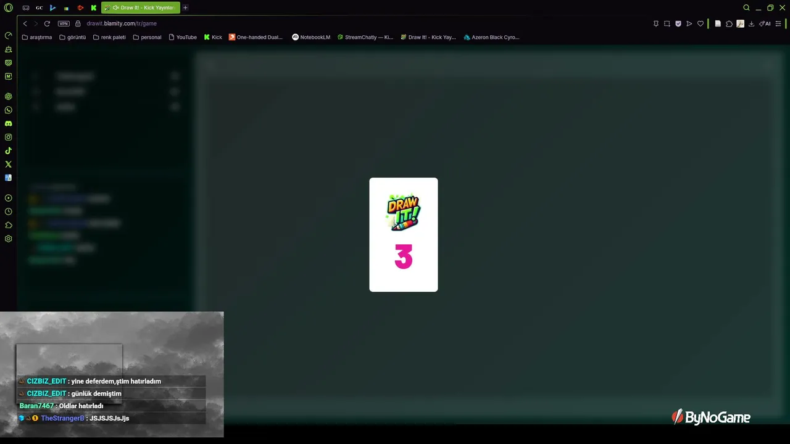This screenshot has width=790, height=444.
Task: Open the görüntü bookmarks folder
Action: click(73, 37)
